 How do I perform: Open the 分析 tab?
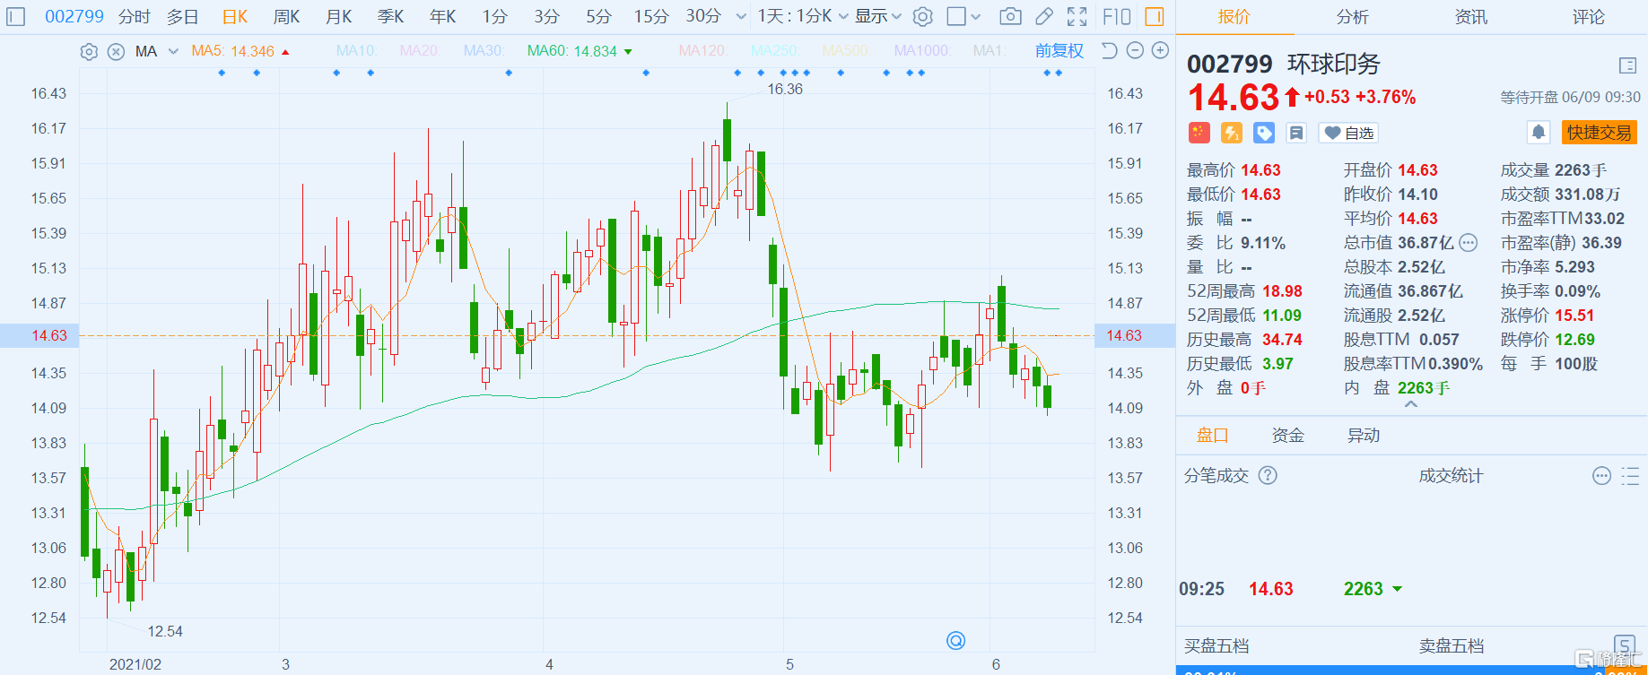(1353, 17)
